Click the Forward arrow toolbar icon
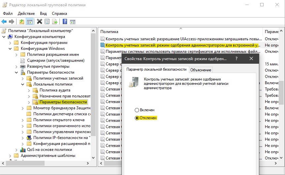 pyautogui.click(x=12, y=21)
